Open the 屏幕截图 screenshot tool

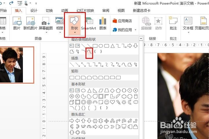coord(46,25)
